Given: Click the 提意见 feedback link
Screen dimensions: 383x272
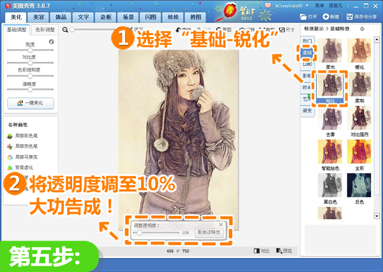Looking at the screenshot, I should [336, 6].
